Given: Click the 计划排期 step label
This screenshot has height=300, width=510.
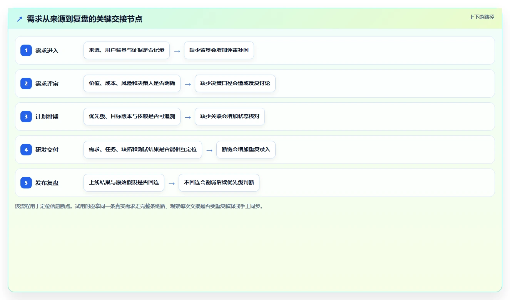Looking at the screenshot, I should pyautogui.click(x=47, y=117).
